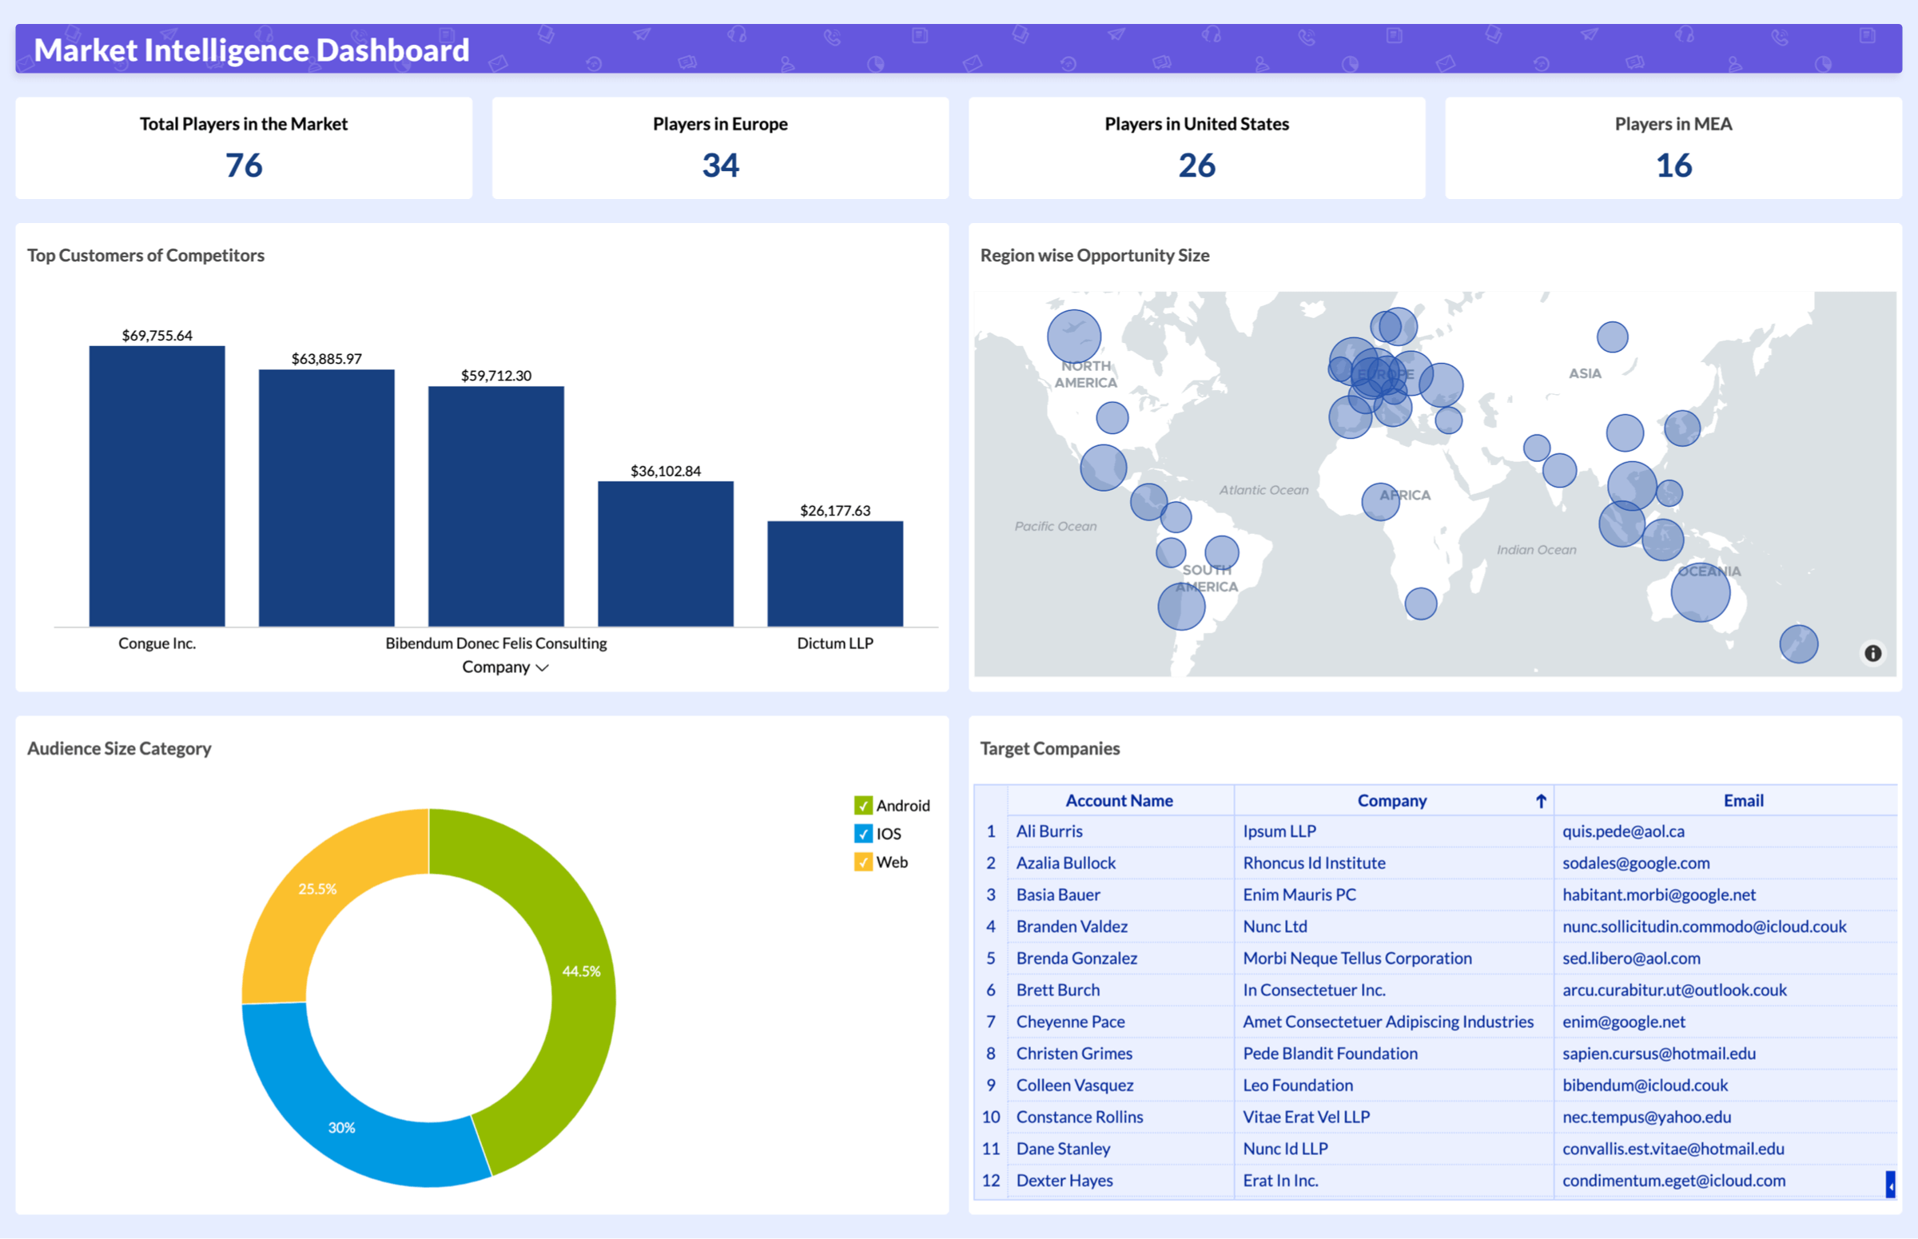Screen dimensions: 1918x1239
Task: Click the Account Name column header
Action: tap(1119, 800)
